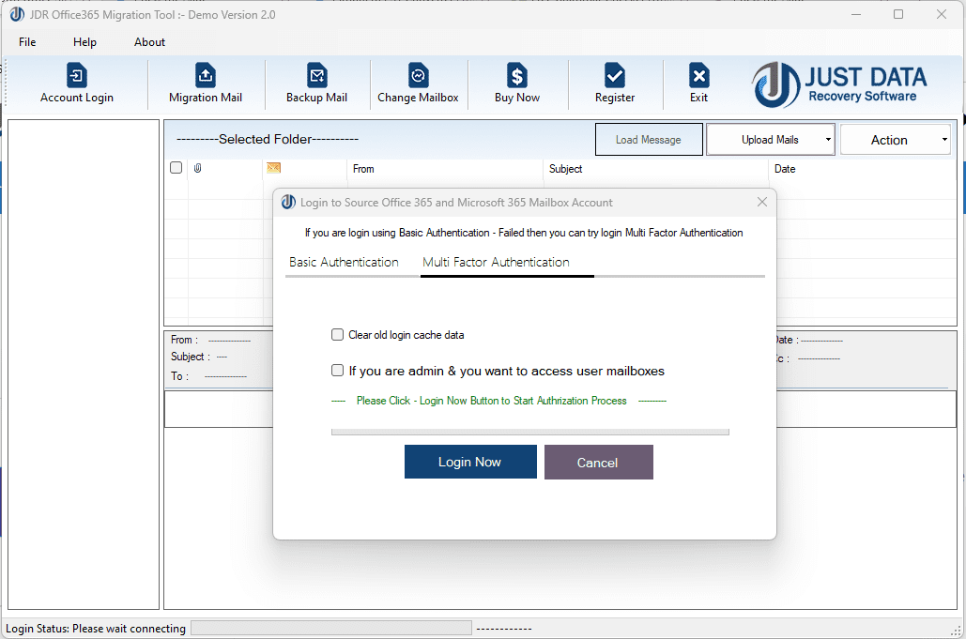Click the Load Message button

click(x=649, y=138)
